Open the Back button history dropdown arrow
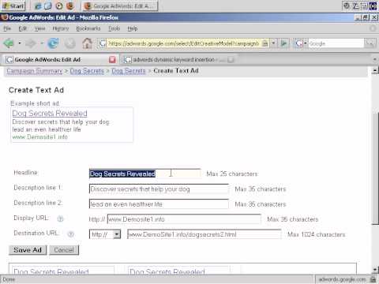379x284 pixels. point(20,43)
